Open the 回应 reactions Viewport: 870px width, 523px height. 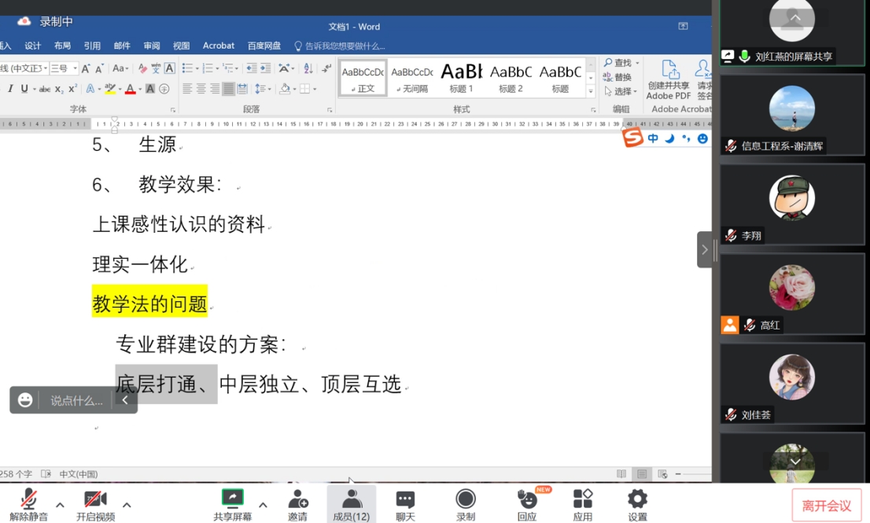pos(527,505)
